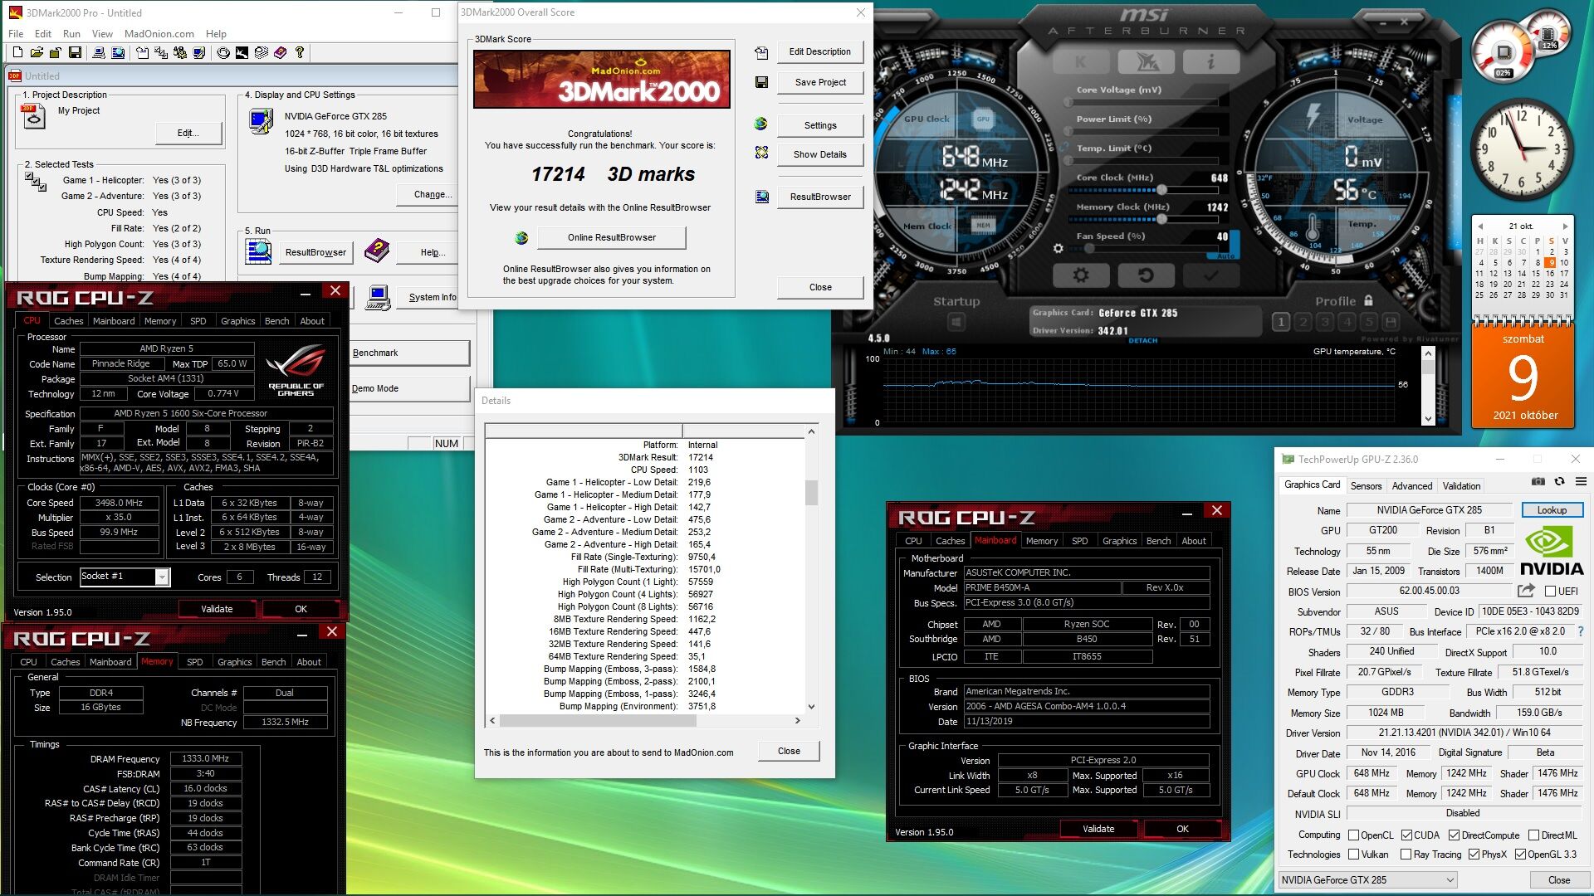
Task: Open GPU-Z hamburger menu icon
Action: click(x=1581, y=481)
